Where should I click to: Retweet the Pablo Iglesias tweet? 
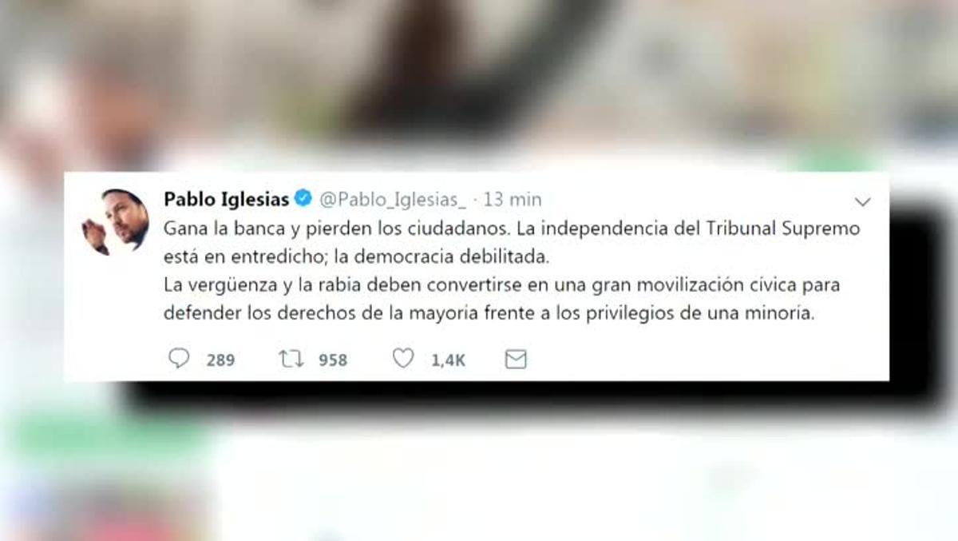pos(291,360)
